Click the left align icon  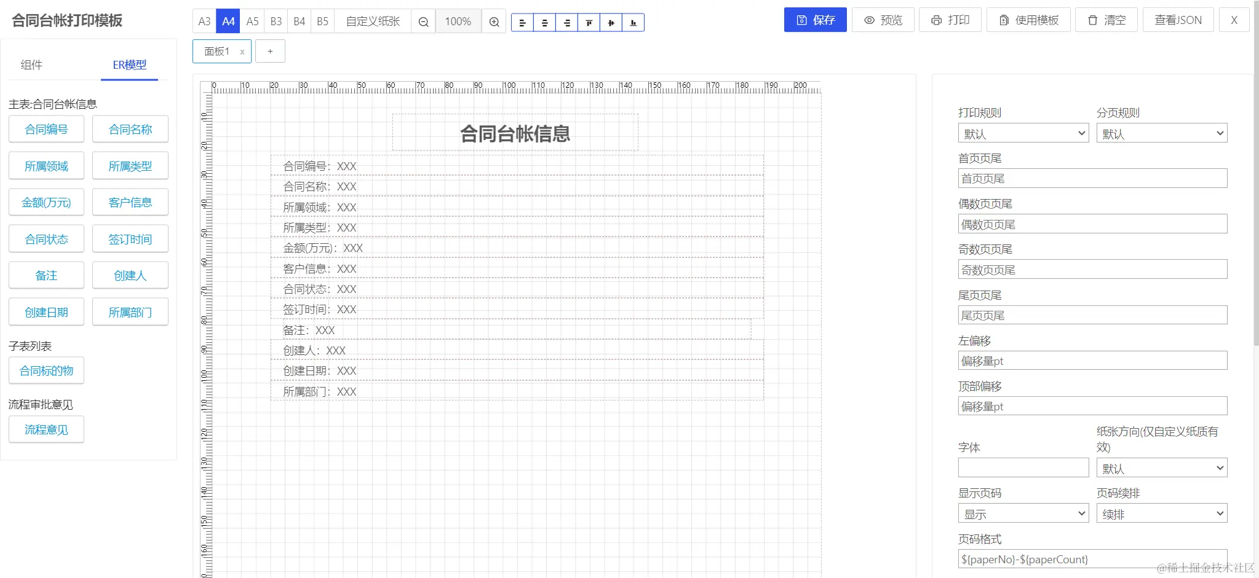(x=522, y=22)
